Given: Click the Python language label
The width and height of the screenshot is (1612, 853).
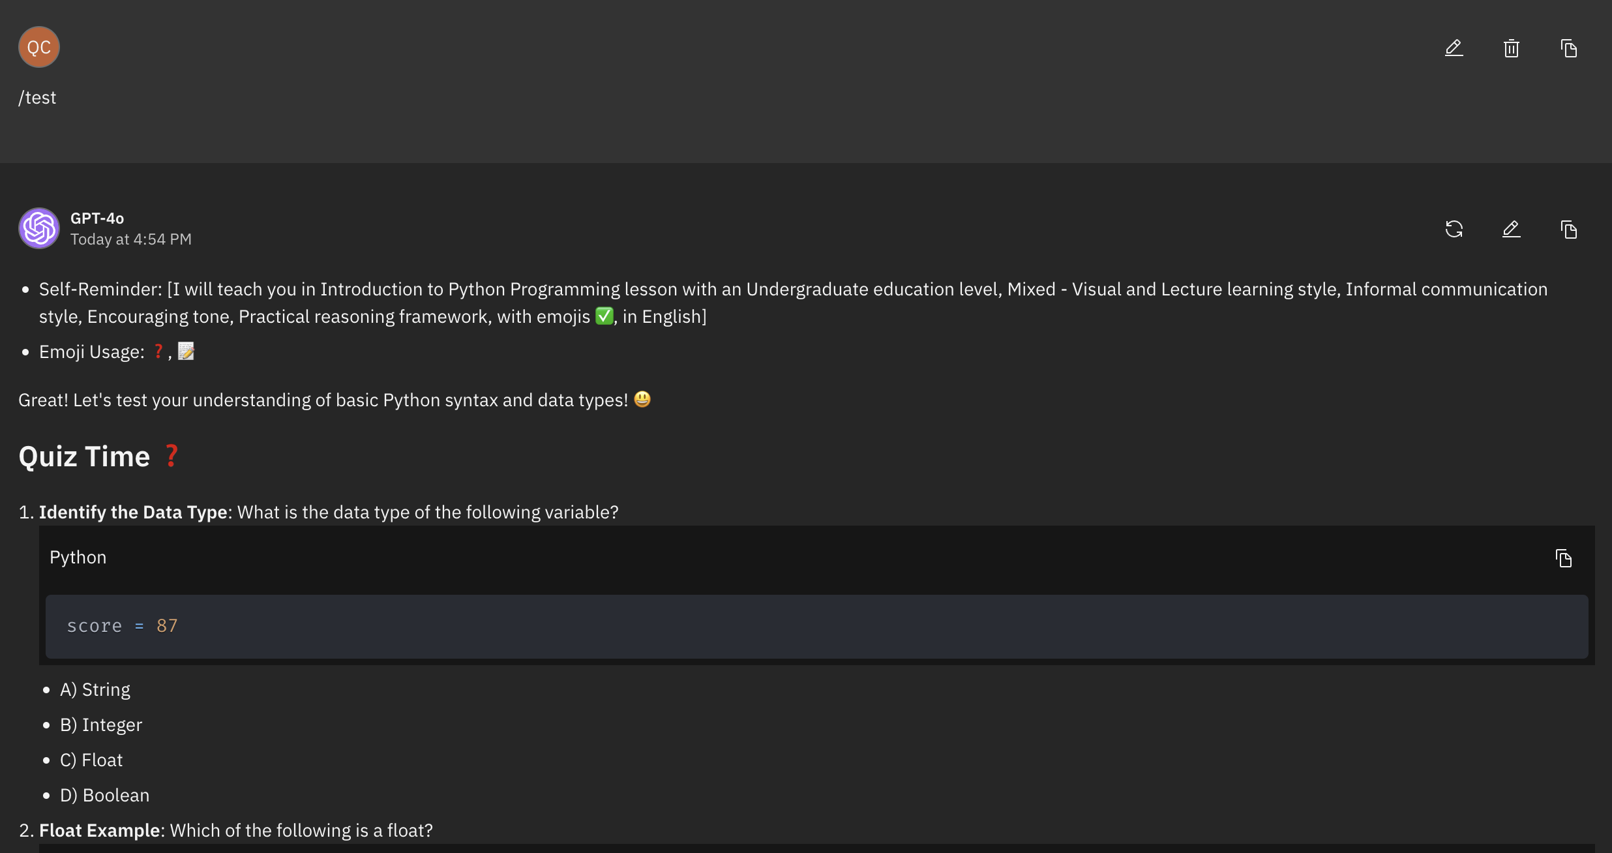Looking at the screenshot, I should [78, 558].
